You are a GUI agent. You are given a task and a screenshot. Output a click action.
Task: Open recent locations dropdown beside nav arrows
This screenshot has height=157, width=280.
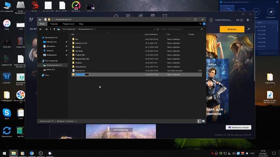pyautogui.click(x=51, y=29)
